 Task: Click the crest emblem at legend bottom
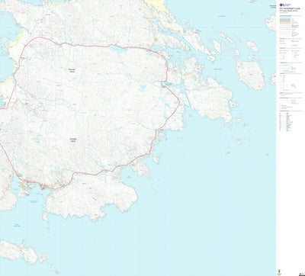[x=279, y=271]
